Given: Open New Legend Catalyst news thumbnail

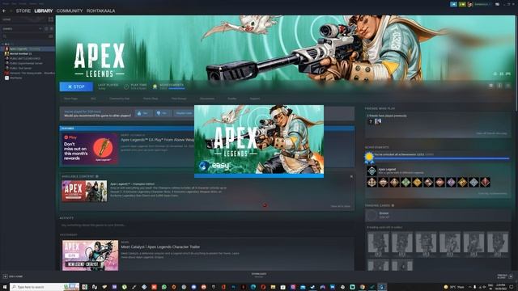Looking at the screenshot, I should coord(90,255).
